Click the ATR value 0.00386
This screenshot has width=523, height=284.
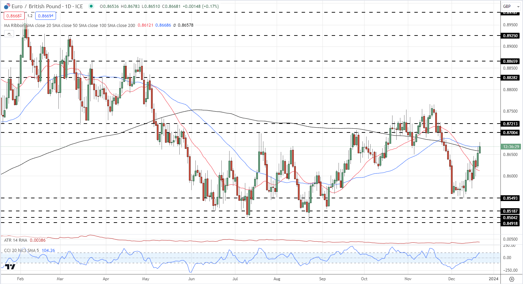[x=38, y=240]
